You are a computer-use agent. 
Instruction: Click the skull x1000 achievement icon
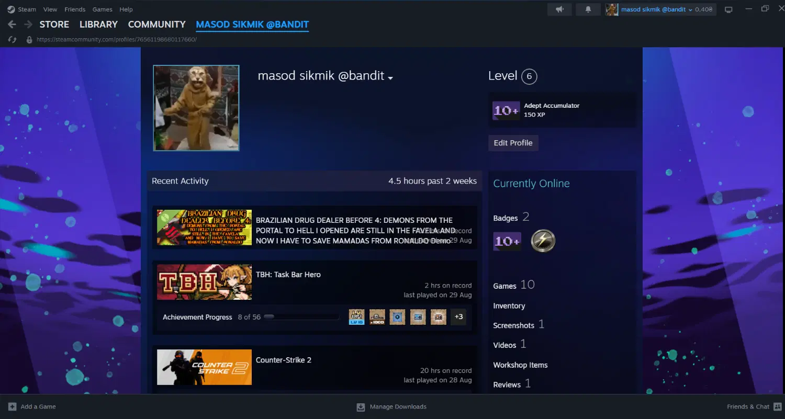click(377, 317)
